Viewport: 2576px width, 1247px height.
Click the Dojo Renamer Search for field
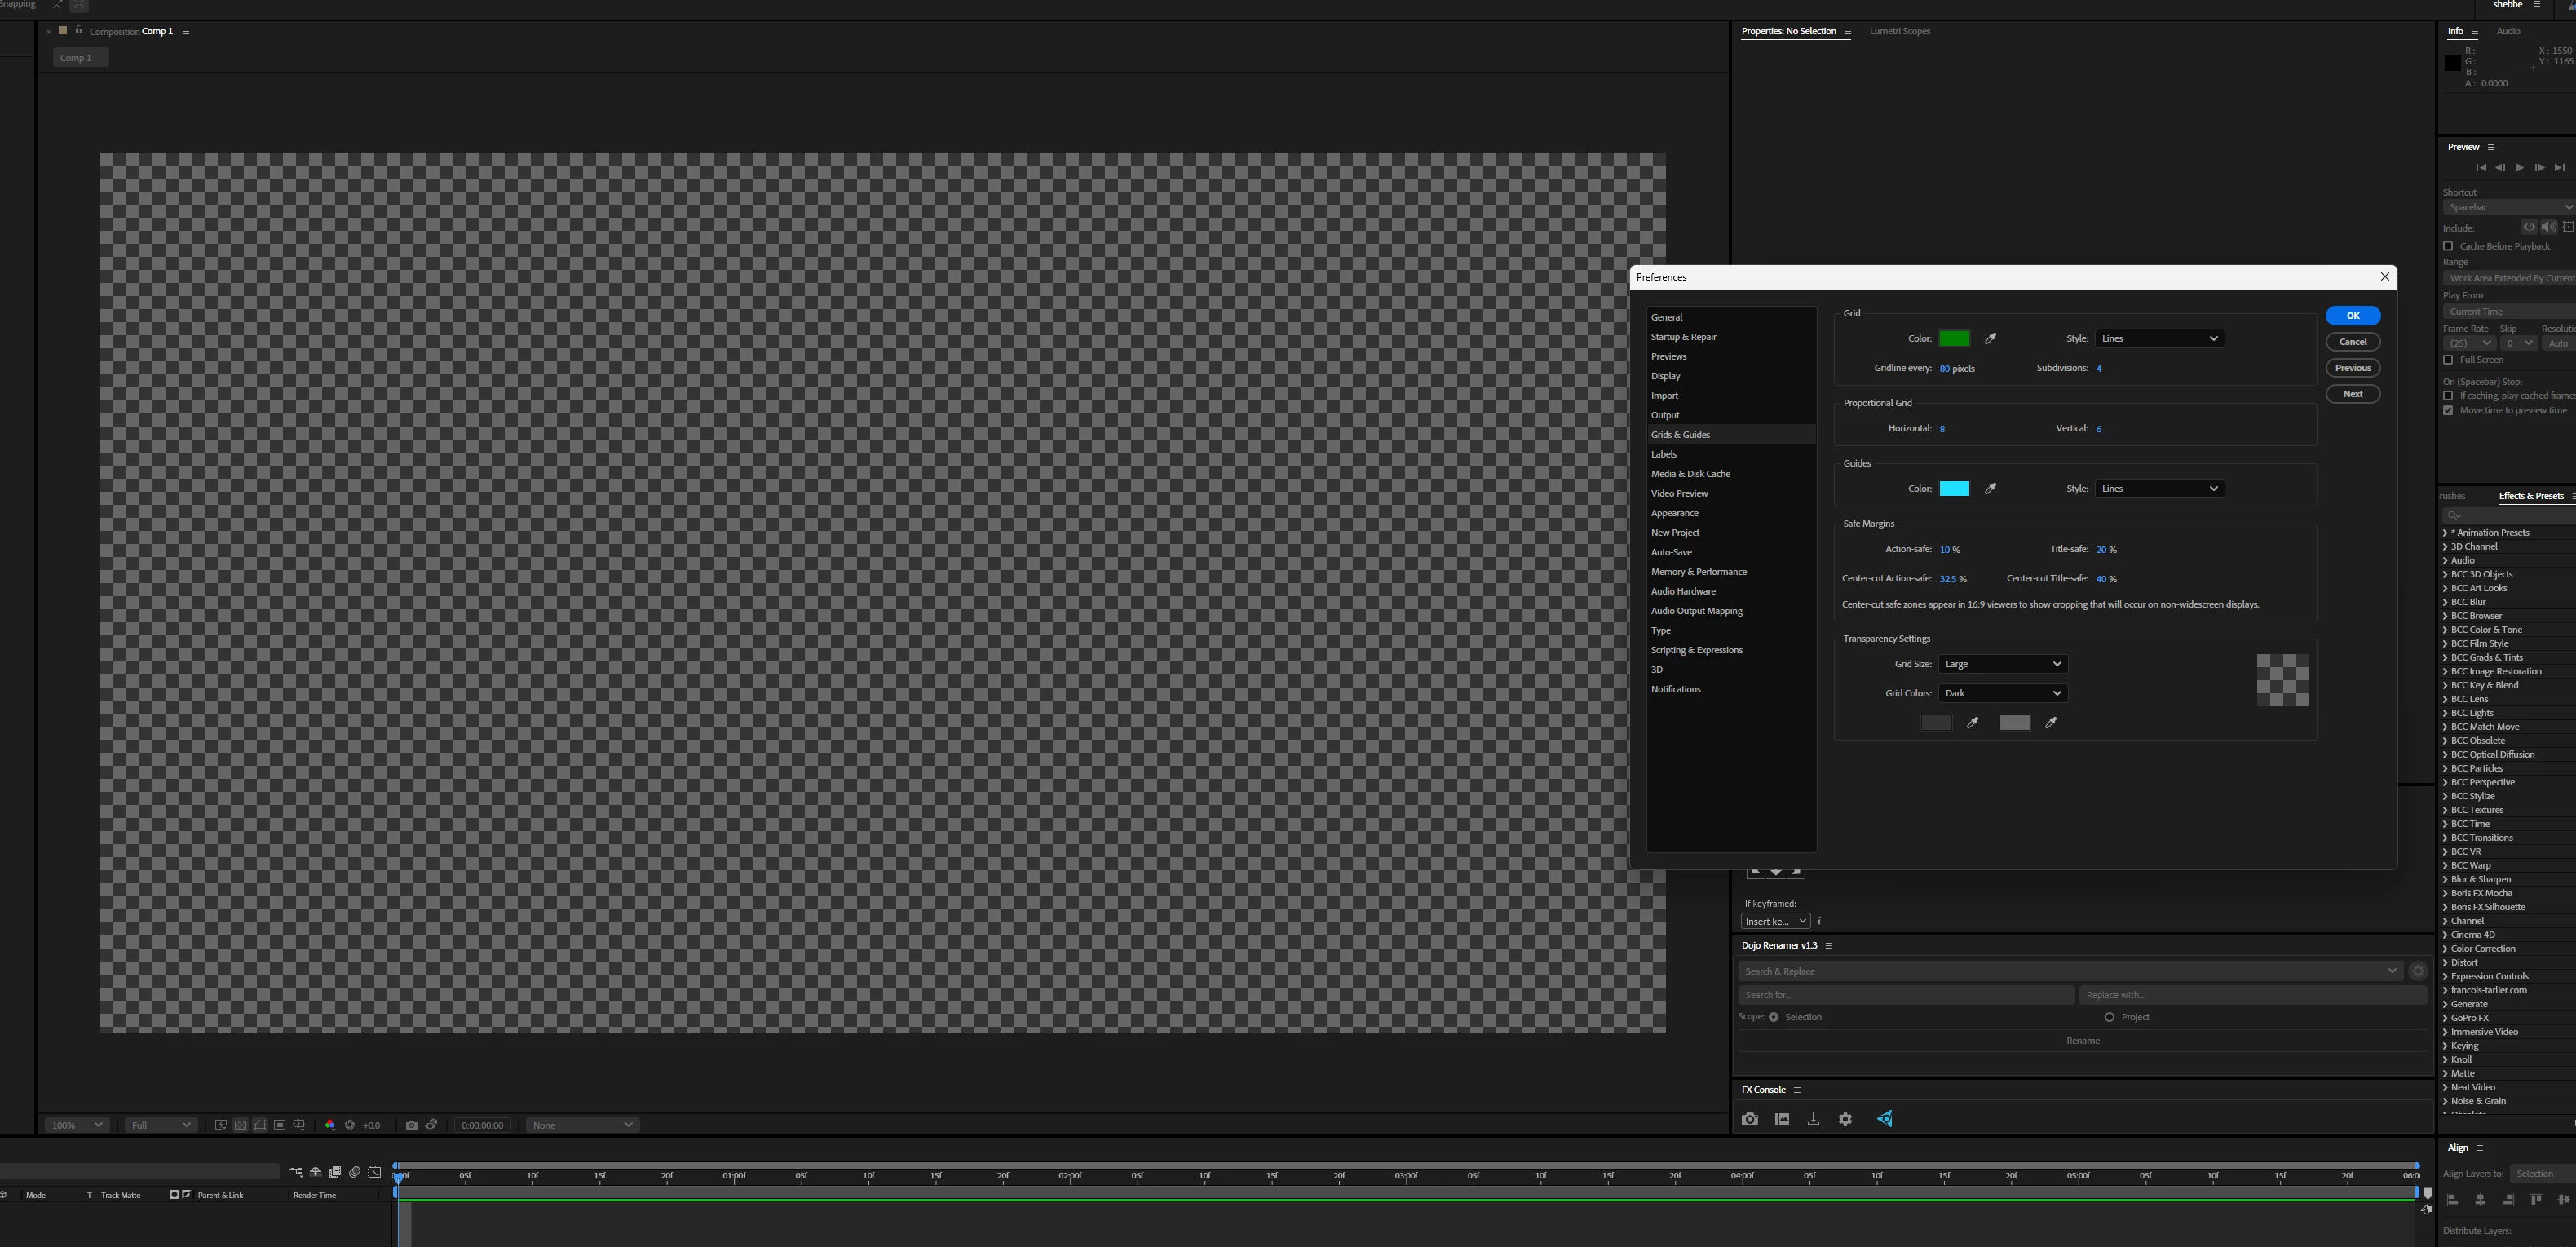click(x=1905, y=995)
